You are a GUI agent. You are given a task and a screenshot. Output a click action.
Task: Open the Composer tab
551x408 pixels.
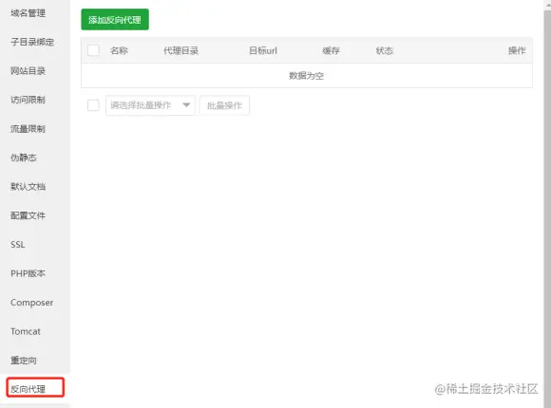32,303
